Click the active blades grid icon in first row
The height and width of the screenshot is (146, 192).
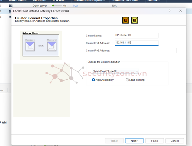point(11,6)
